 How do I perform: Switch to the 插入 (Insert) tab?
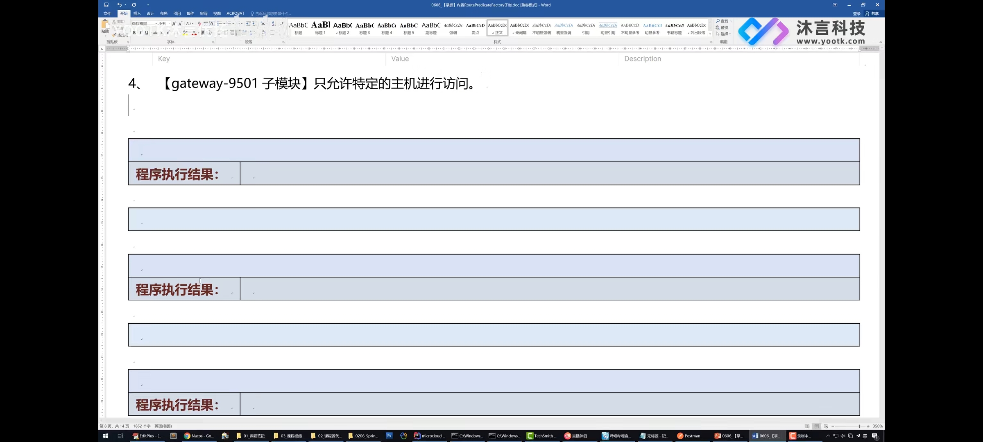(x=137, y=14)
